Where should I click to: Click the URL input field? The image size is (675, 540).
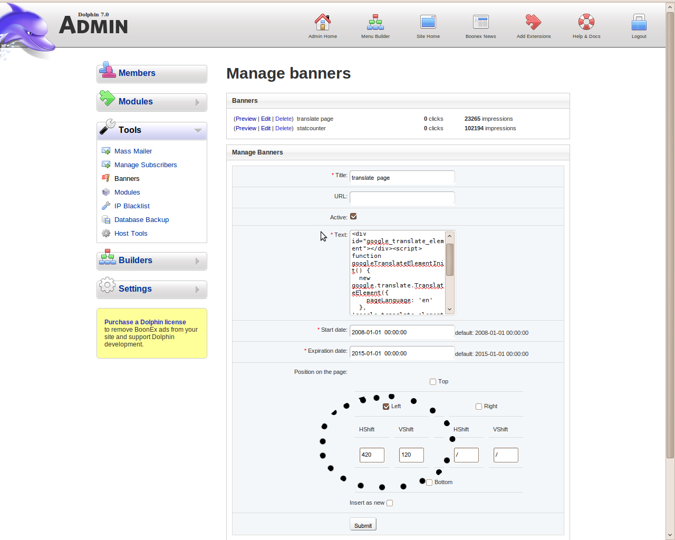click(402, 197)
